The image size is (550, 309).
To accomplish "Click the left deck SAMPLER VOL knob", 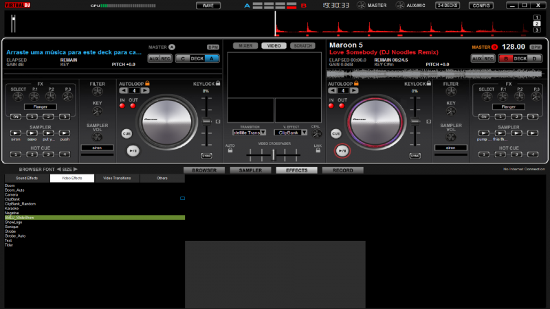I will (97, 137).
